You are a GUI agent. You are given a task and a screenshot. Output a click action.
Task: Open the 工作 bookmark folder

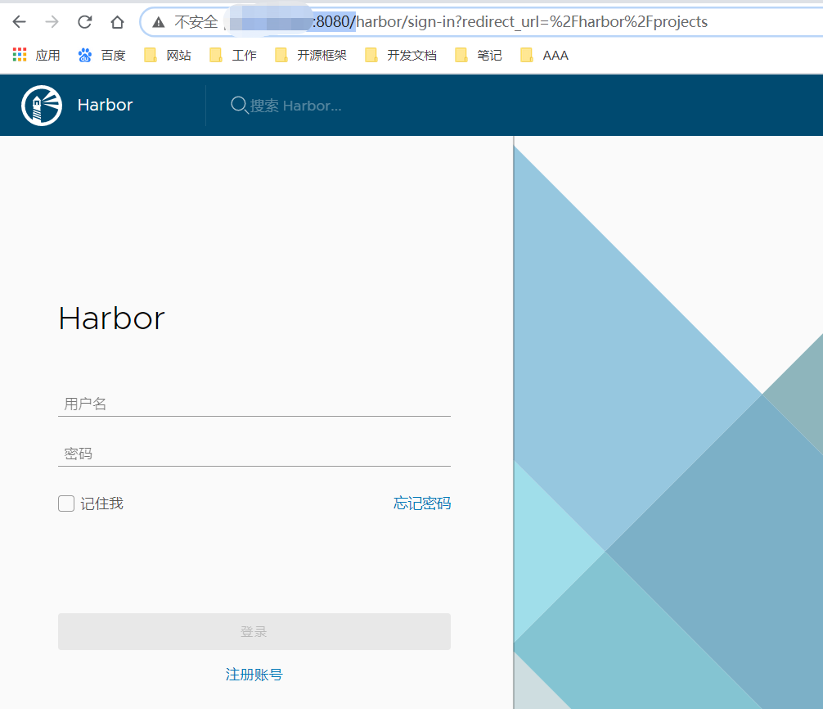[x=233, y=55]
